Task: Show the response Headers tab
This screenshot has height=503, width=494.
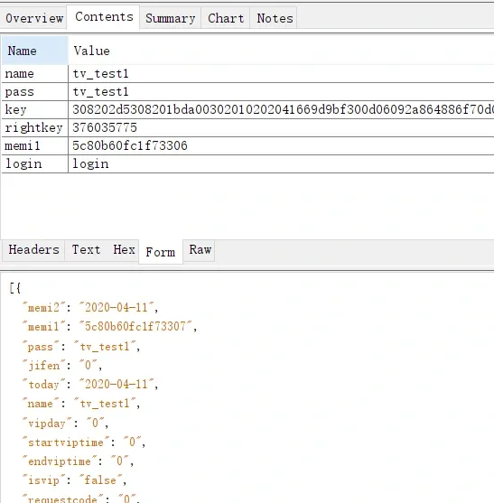Action: click(33, 250)
